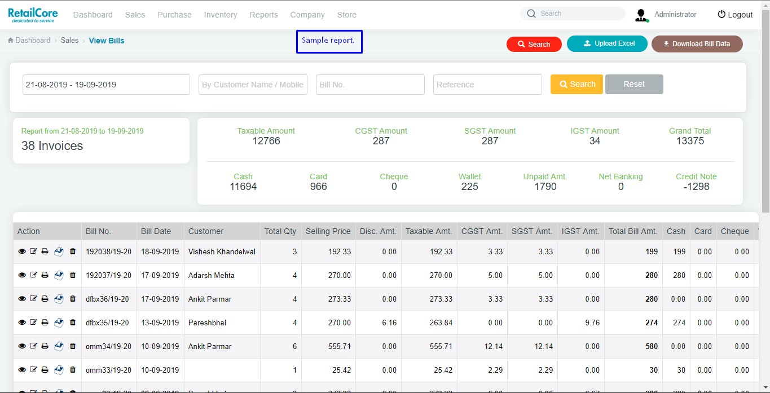Click the Total Bill Amt. column header
770x393 pixels.
click(633, 231)
